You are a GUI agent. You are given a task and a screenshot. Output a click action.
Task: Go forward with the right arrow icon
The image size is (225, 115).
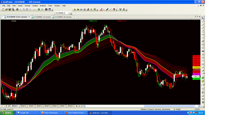point(42,9)
